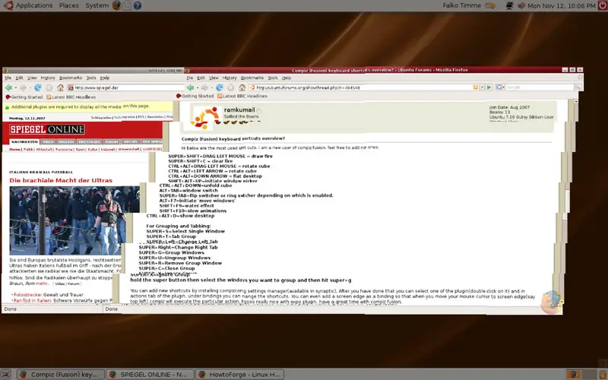Open File menu in Spiegel window
Viewport: 608px width, 380px height.
8,78
